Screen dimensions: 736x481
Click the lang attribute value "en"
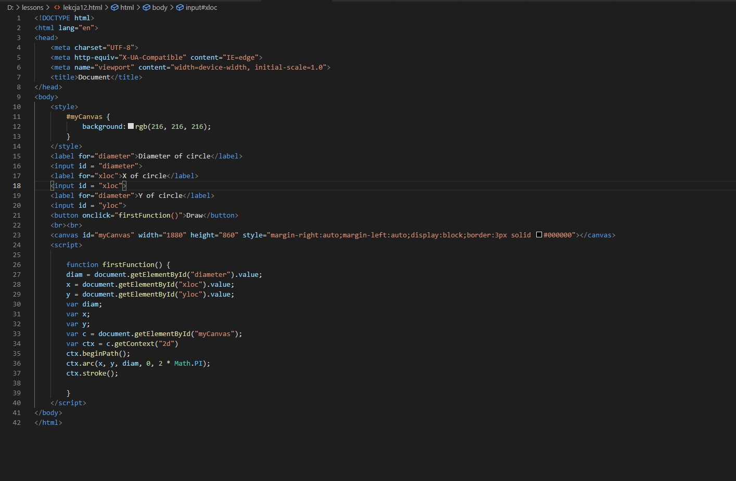click(x=86, y=28)
